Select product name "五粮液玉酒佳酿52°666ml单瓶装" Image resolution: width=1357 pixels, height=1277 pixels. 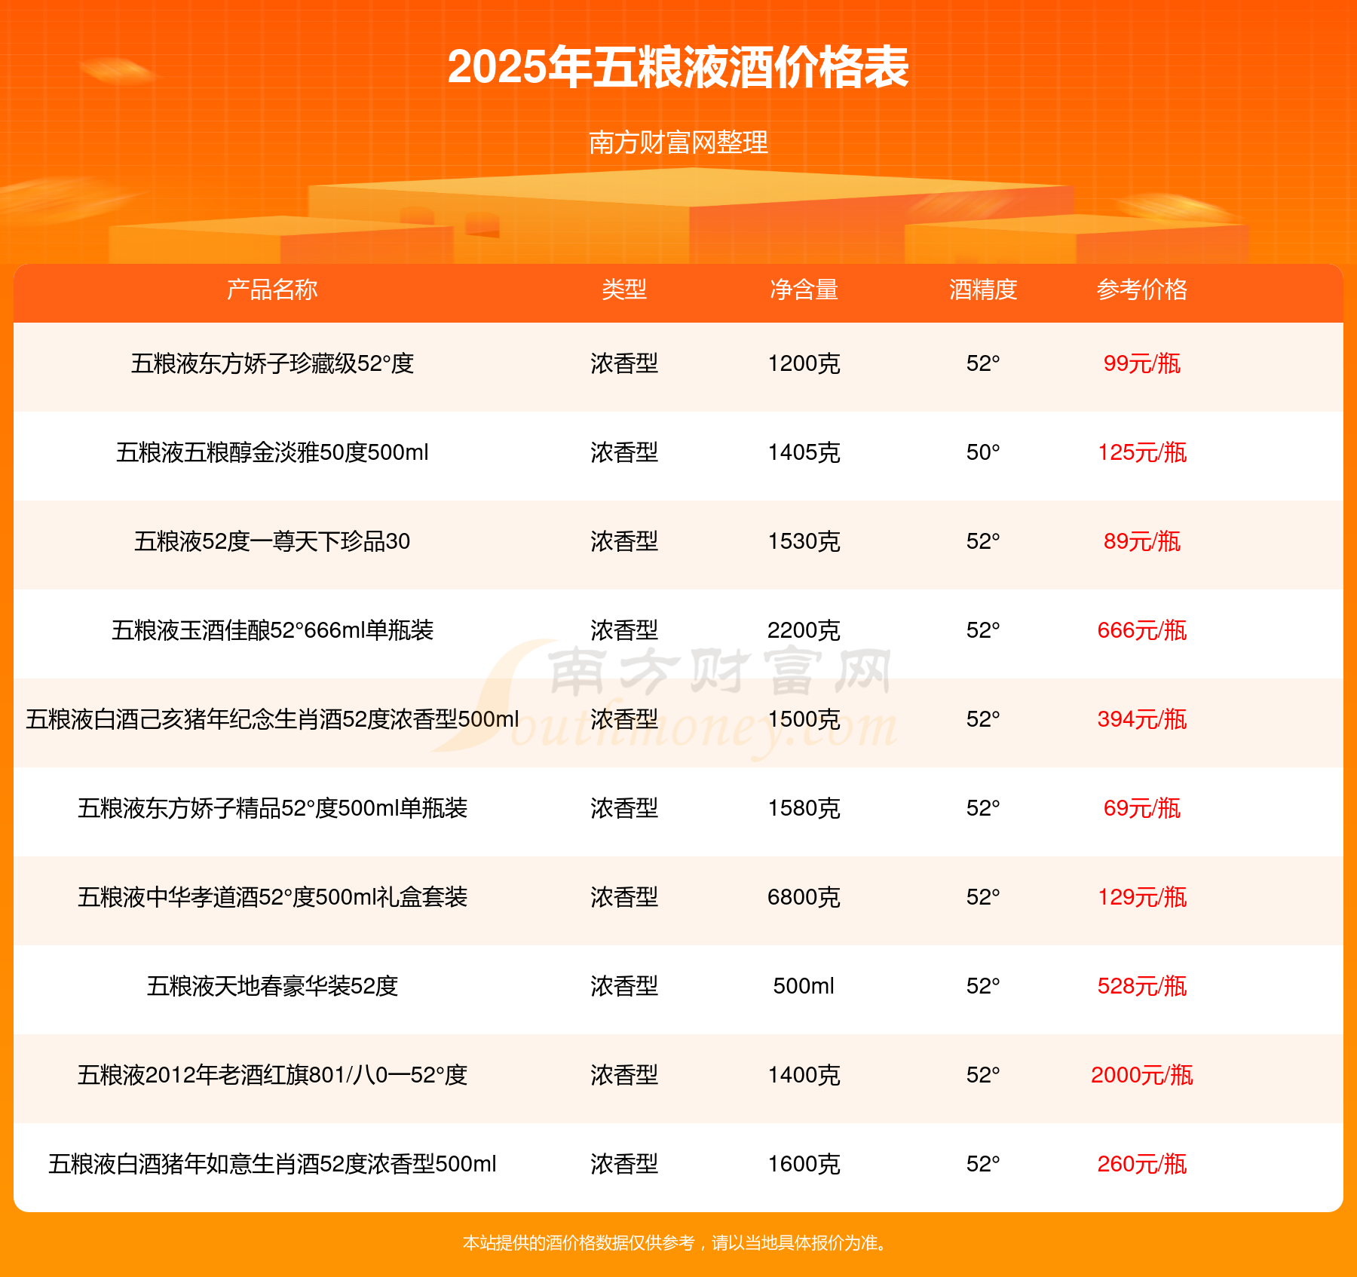coord(272,630)
